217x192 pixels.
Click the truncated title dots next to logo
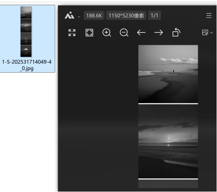[79, 17]
